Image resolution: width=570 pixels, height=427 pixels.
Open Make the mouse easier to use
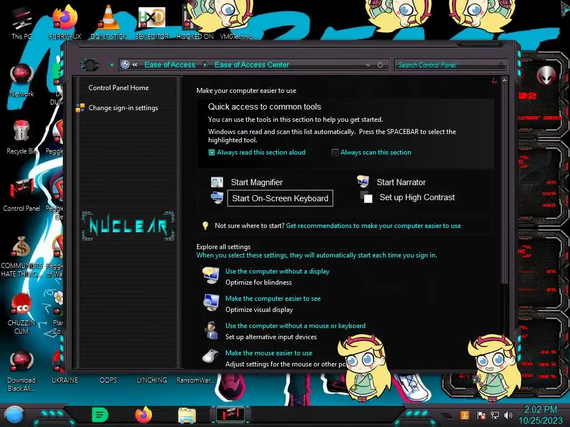pos(269,353)
